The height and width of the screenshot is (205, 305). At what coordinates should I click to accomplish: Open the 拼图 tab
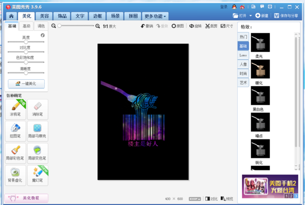point(133,16)
